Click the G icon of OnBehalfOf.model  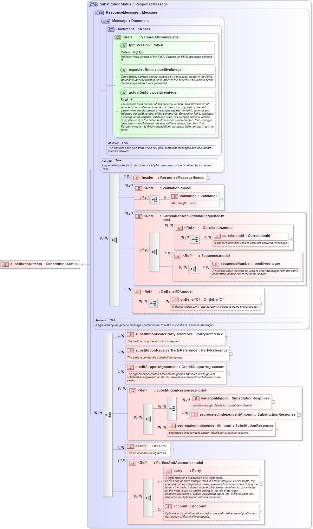pyautogui.click(x=137, y=292)
